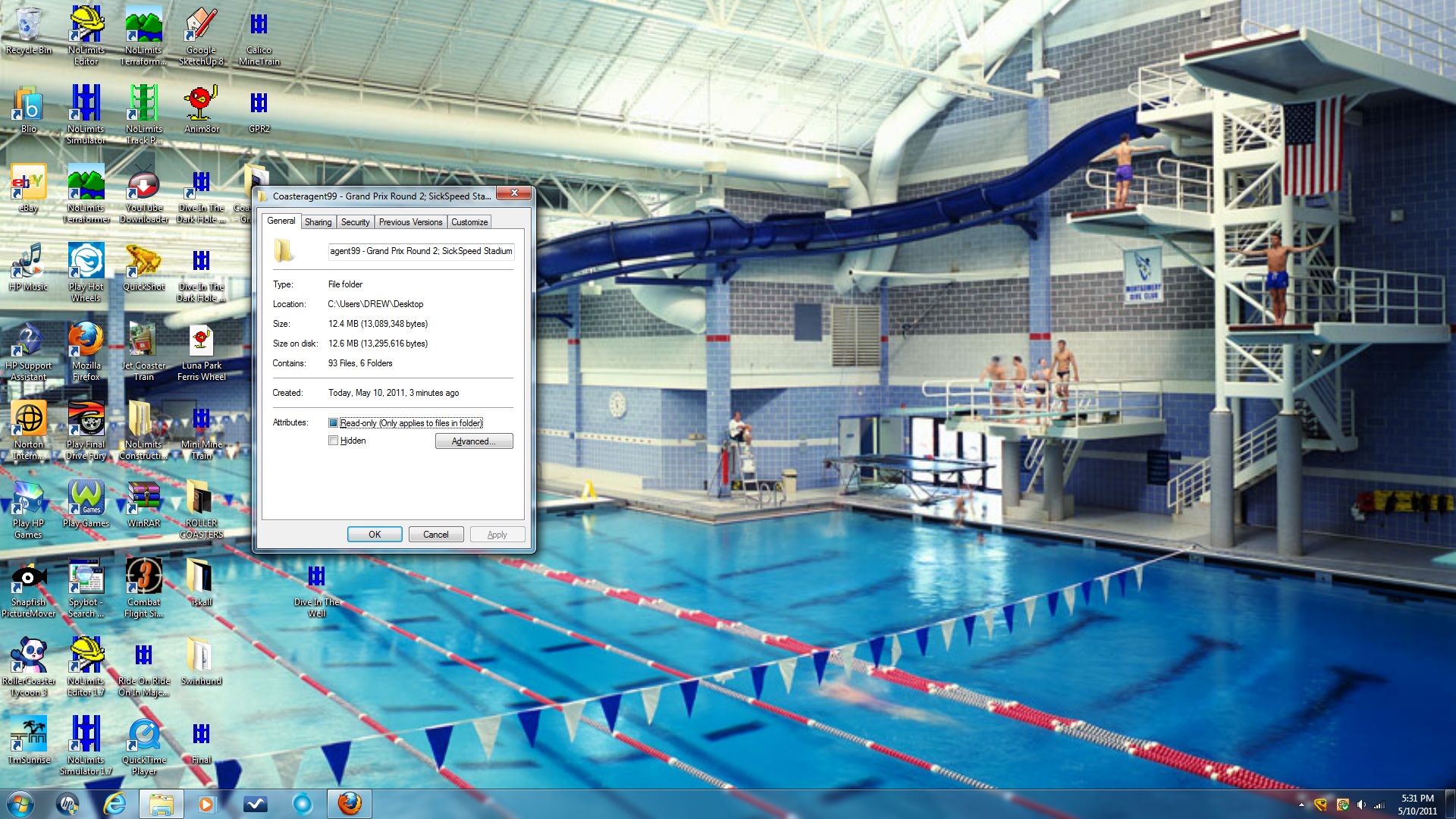The height and width of the screenshot is (819, 1456).
Task: Select the QuickShot desktop icon
Action: [x=143, y=267]
